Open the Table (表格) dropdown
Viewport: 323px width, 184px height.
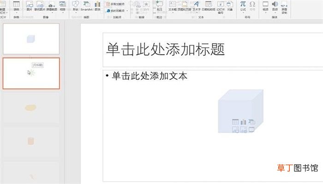pos(16,12)
